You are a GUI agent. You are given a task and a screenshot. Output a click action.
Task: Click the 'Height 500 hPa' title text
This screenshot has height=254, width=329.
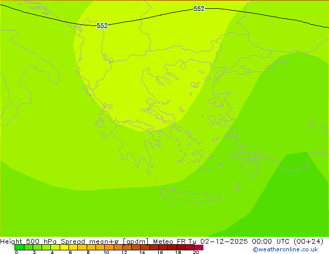click(29, 242)
